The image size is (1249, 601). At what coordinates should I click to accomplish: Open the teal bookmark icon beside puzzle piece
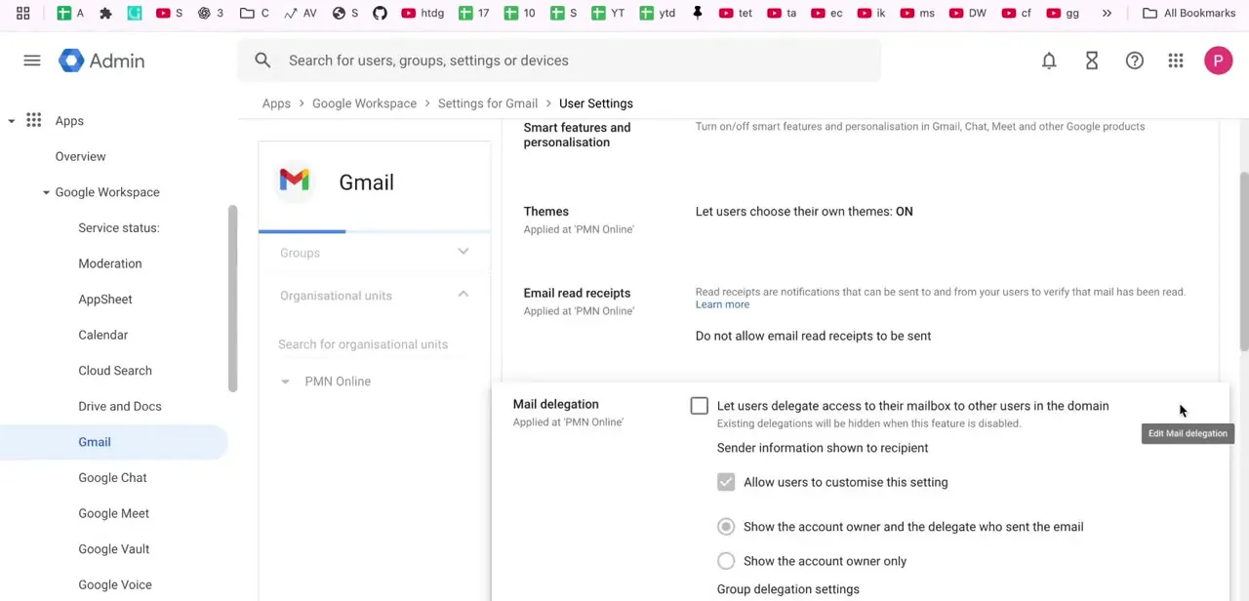[x=135, y=14]
